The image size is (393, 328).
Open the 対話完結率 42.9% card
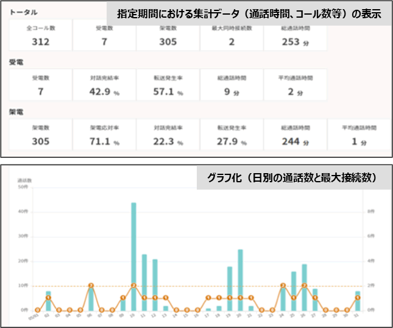click(x=105, y=85)
